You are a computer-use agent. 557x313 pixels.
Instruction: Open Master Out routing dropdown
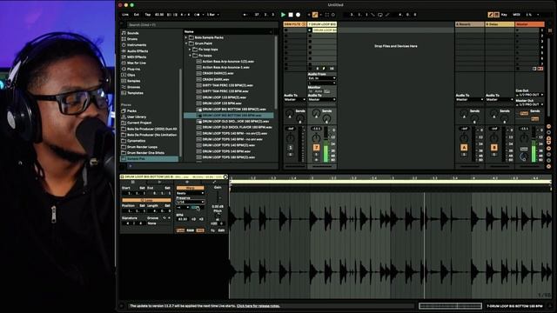coord(529,104)
